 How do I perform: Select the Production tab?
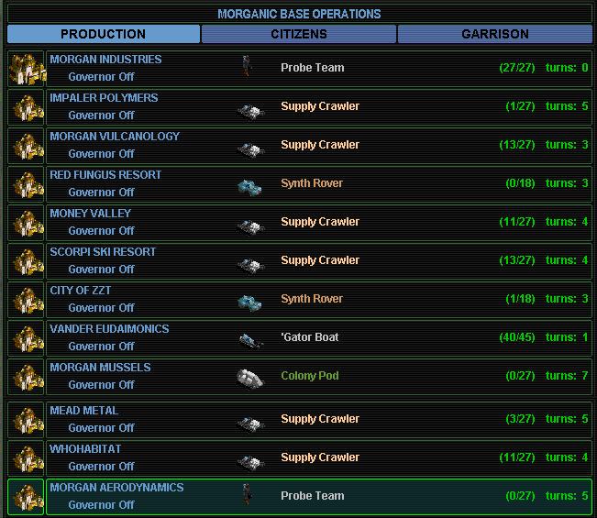(x=103, y=34)
